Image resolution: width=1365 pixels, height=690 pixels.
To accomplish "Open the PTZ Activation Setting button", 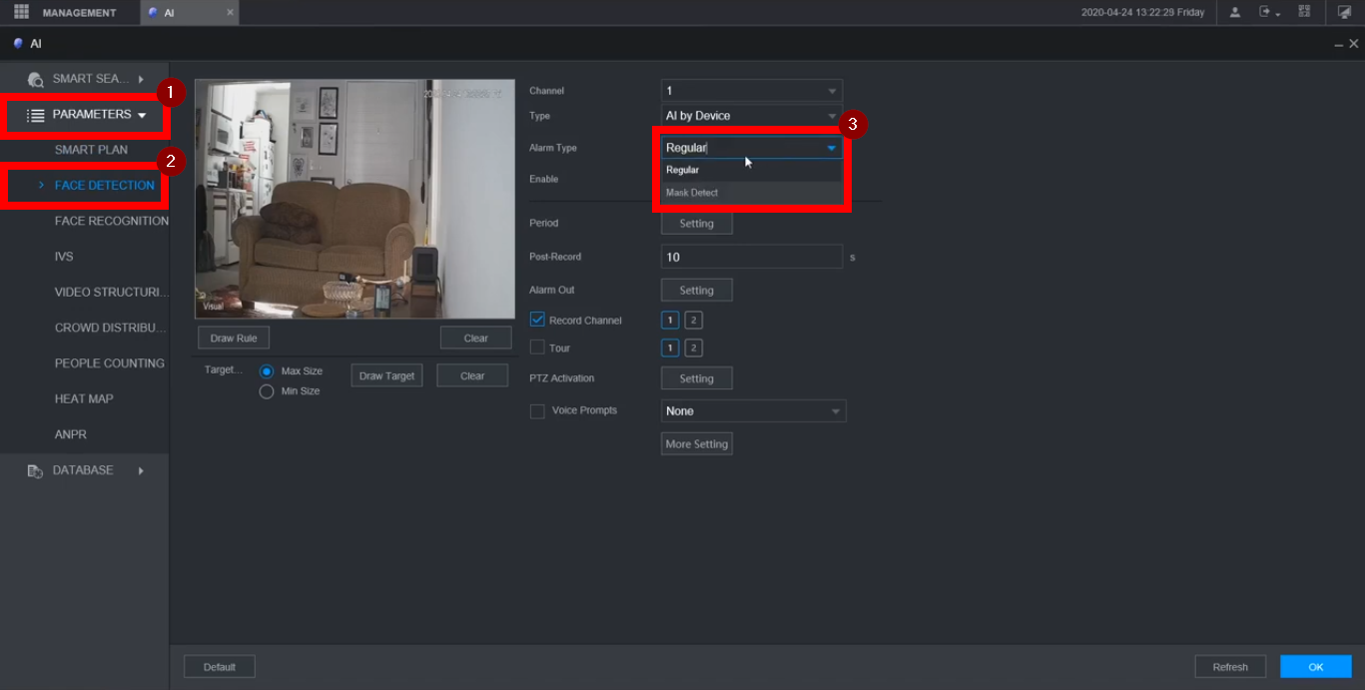I will pos(697,378).
